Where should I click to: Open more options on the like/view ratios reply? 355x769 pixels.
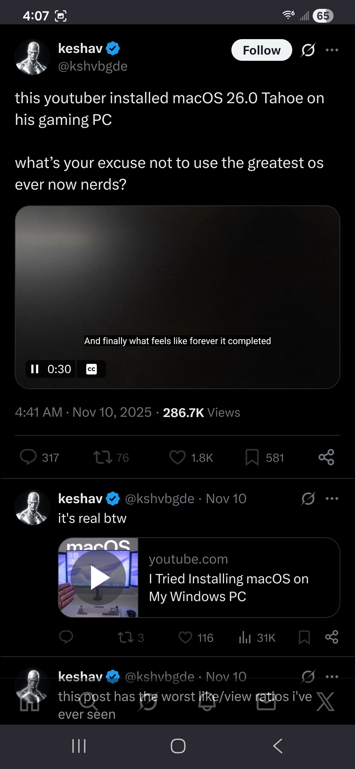332,676
